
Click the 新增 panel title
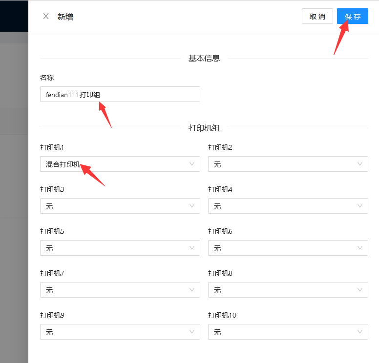pos(65,17)
